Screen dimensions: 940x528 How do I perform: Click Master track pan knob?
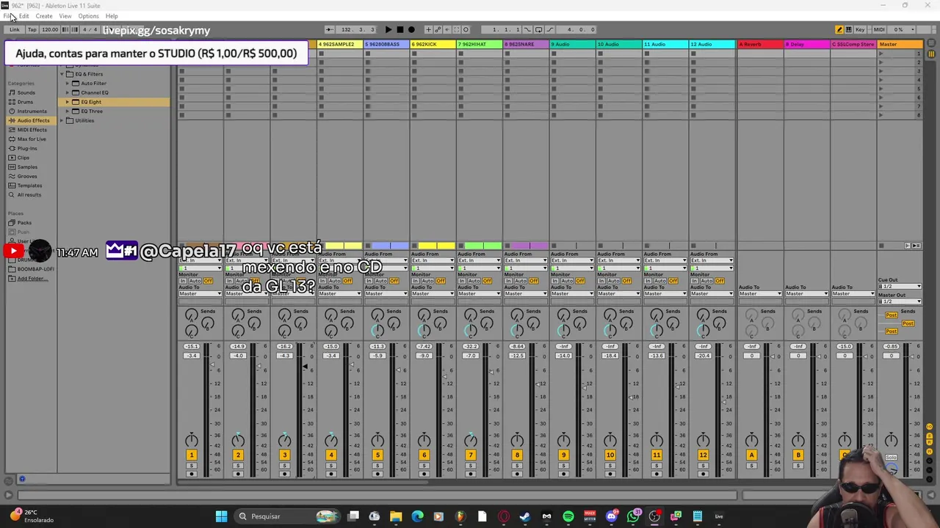click(891, 440)
